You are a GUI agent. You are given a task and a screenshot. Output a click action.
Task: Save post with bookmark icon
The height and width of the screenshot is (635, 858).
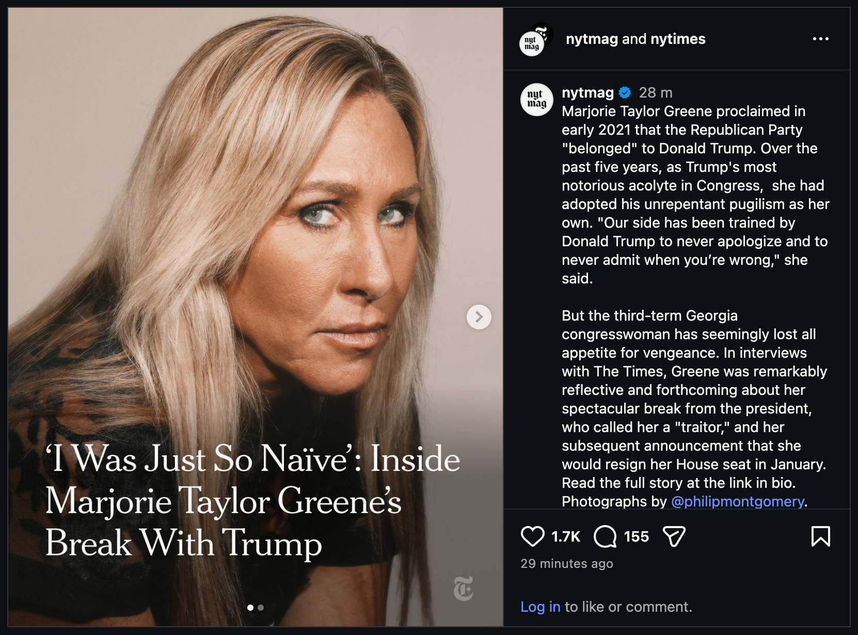click(820, 536)
